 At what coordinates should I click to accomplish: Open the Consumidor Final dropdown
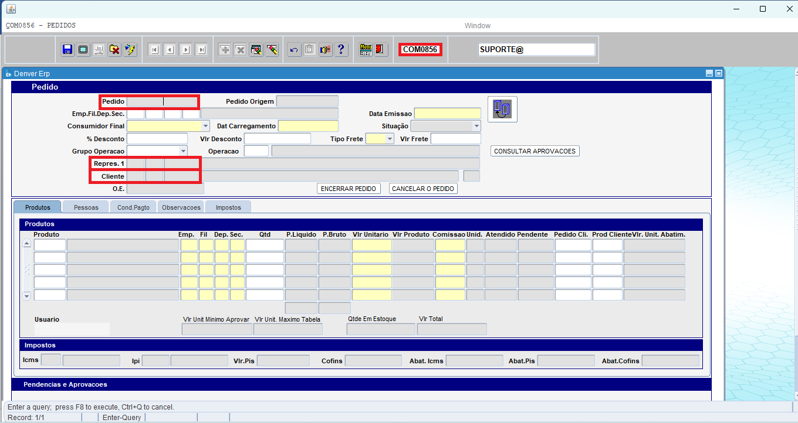(x=205, y=126)
